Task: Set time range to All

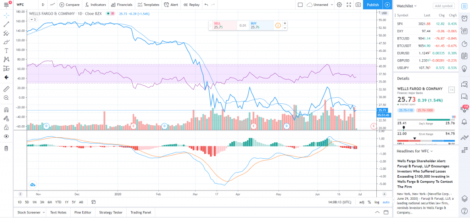Action: click(81, 202)
